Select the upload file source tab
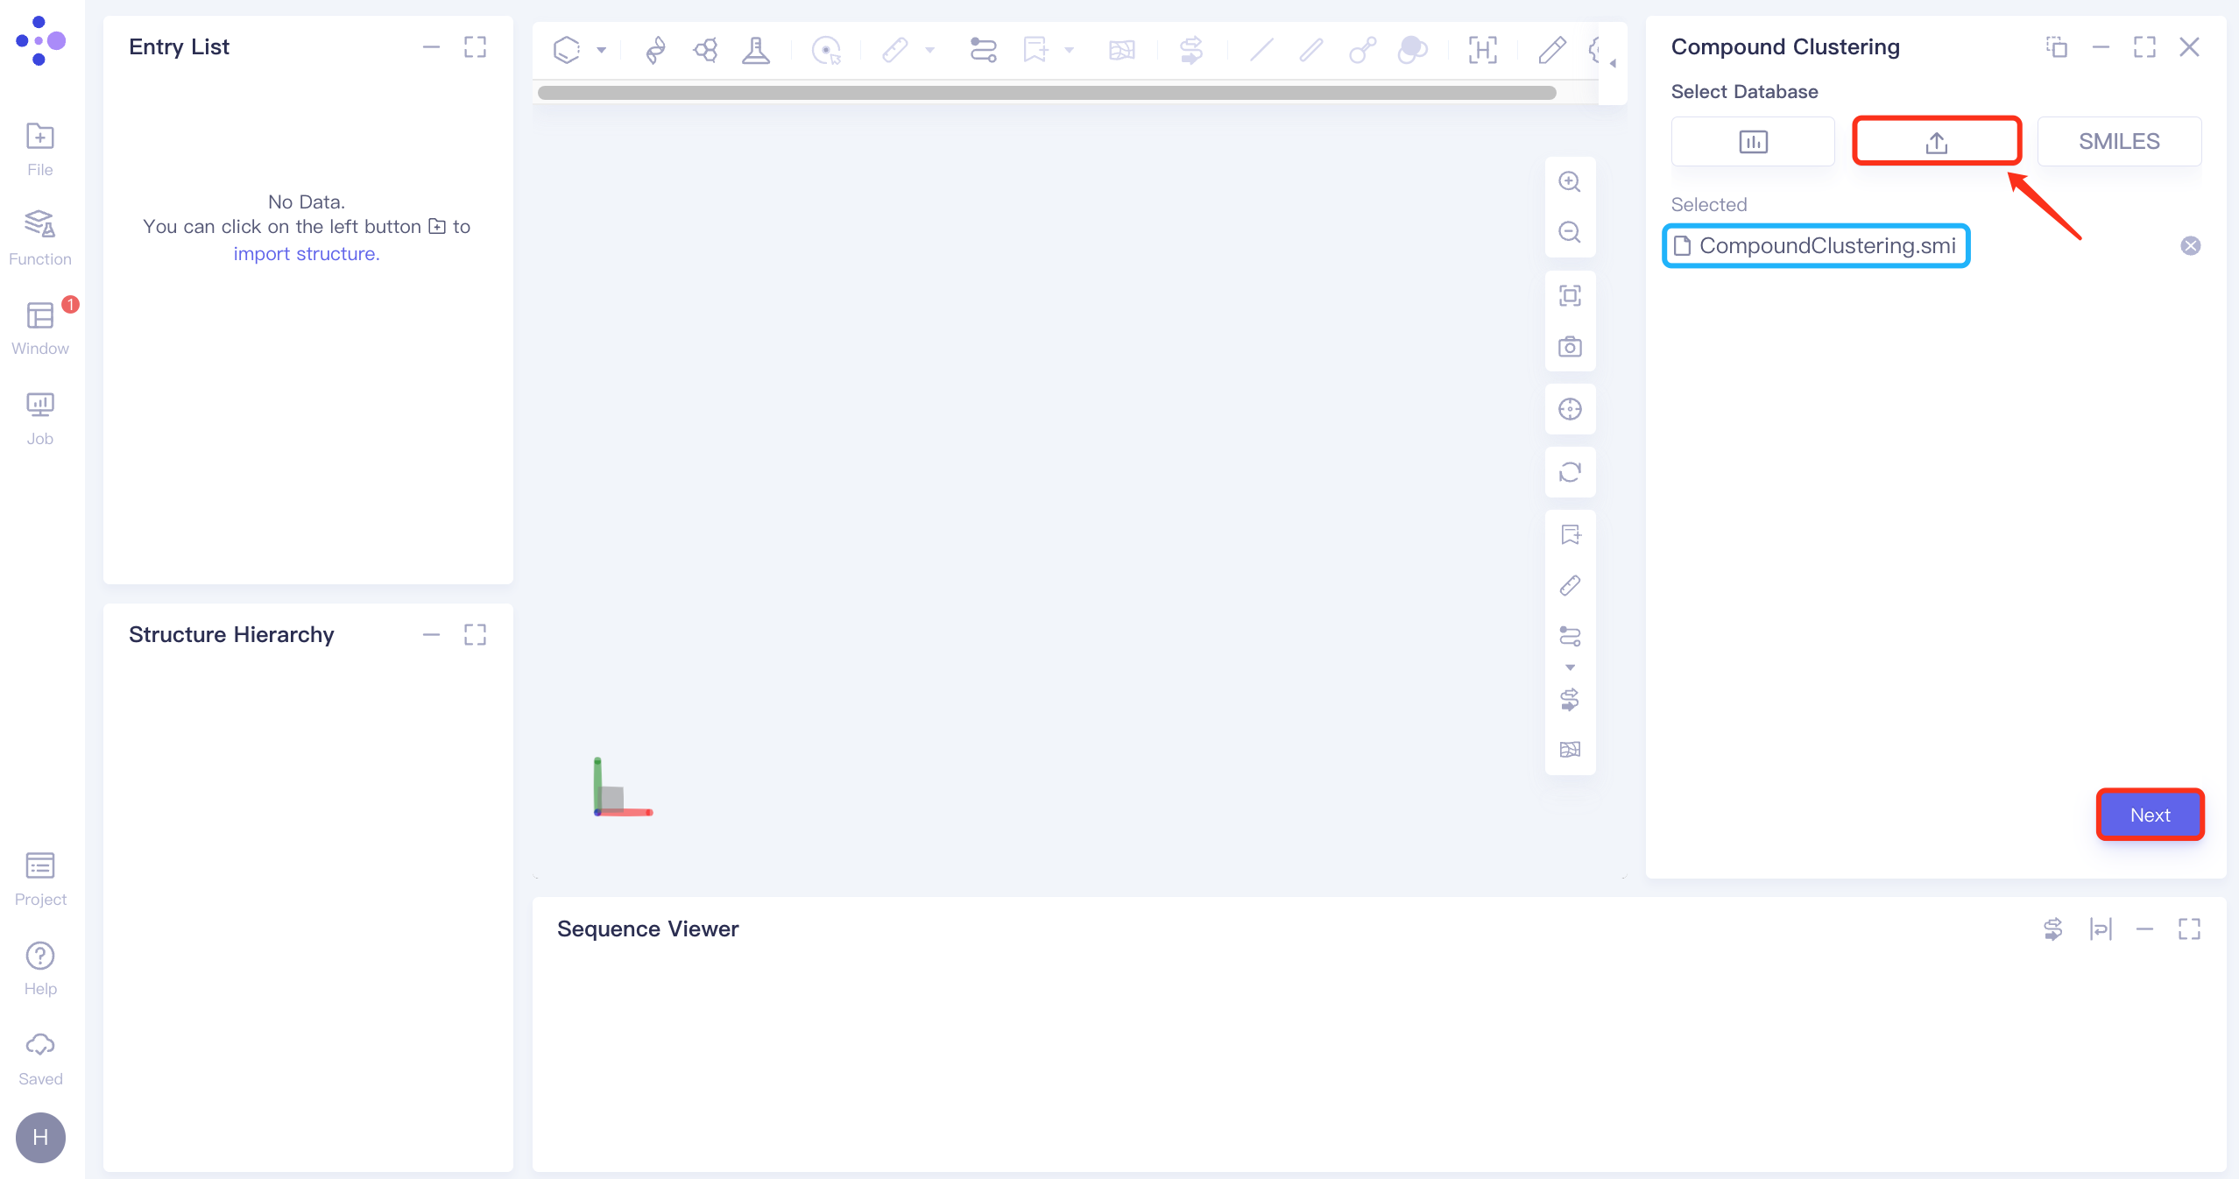This screenshot has width=2239, height=1179. (1936, 141)
